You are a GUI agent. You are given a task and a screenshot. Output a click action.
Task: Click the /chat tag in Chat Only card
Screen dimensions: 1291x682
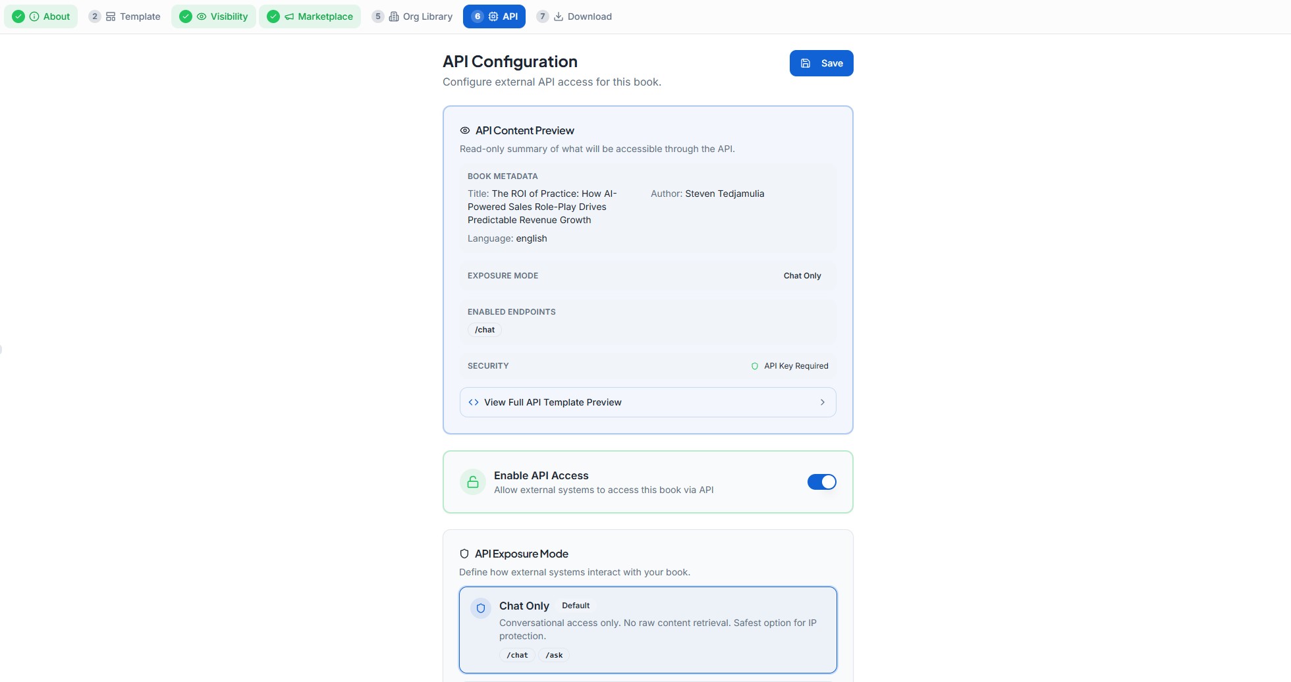[517, 655]
